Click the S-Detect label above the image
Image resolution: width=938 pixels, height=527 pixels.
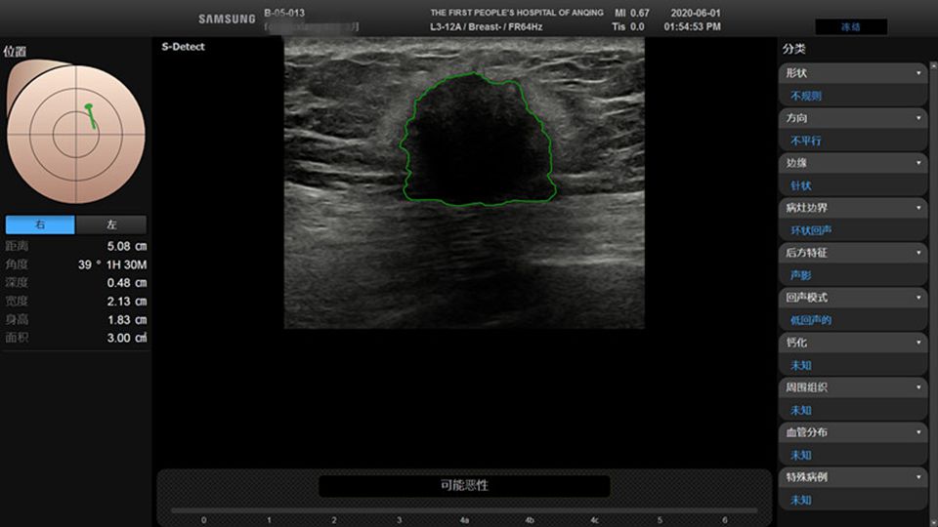pos(184,47)
